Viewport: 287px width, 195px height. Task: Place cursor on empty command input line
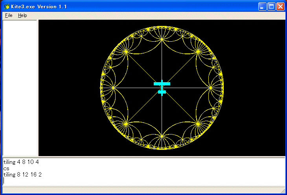[143, 181]
